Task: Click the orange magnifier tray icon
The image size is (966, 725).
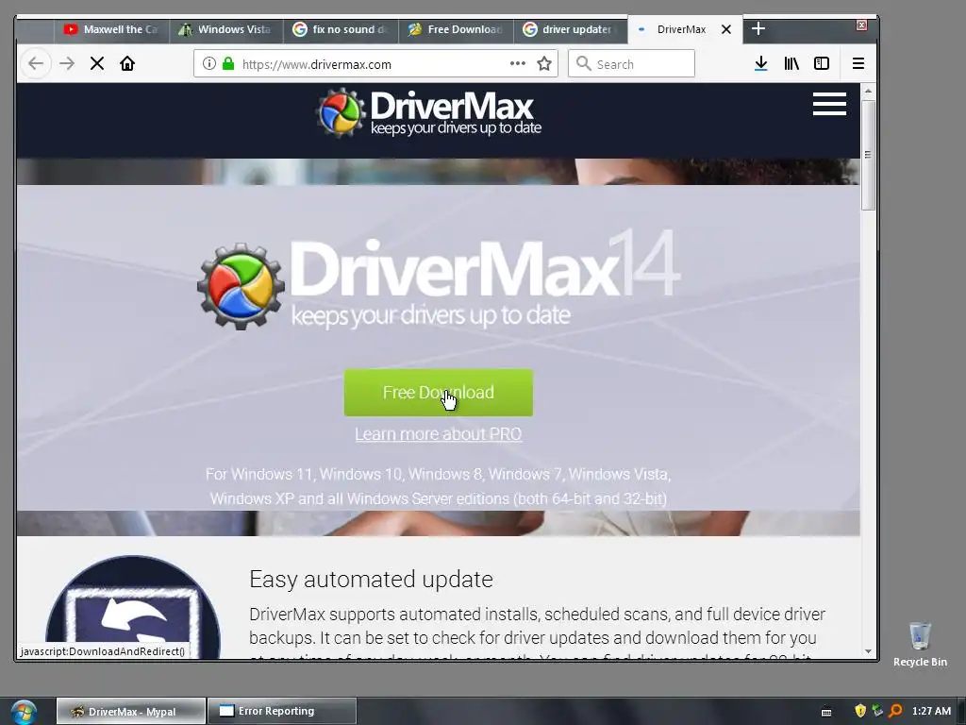Action: click(x=895, y=711)
